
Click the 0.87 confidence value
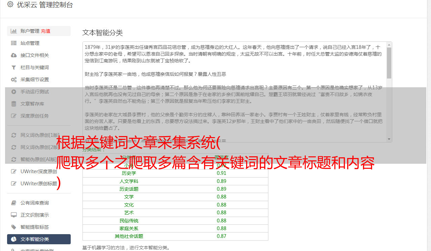[222, 236]
